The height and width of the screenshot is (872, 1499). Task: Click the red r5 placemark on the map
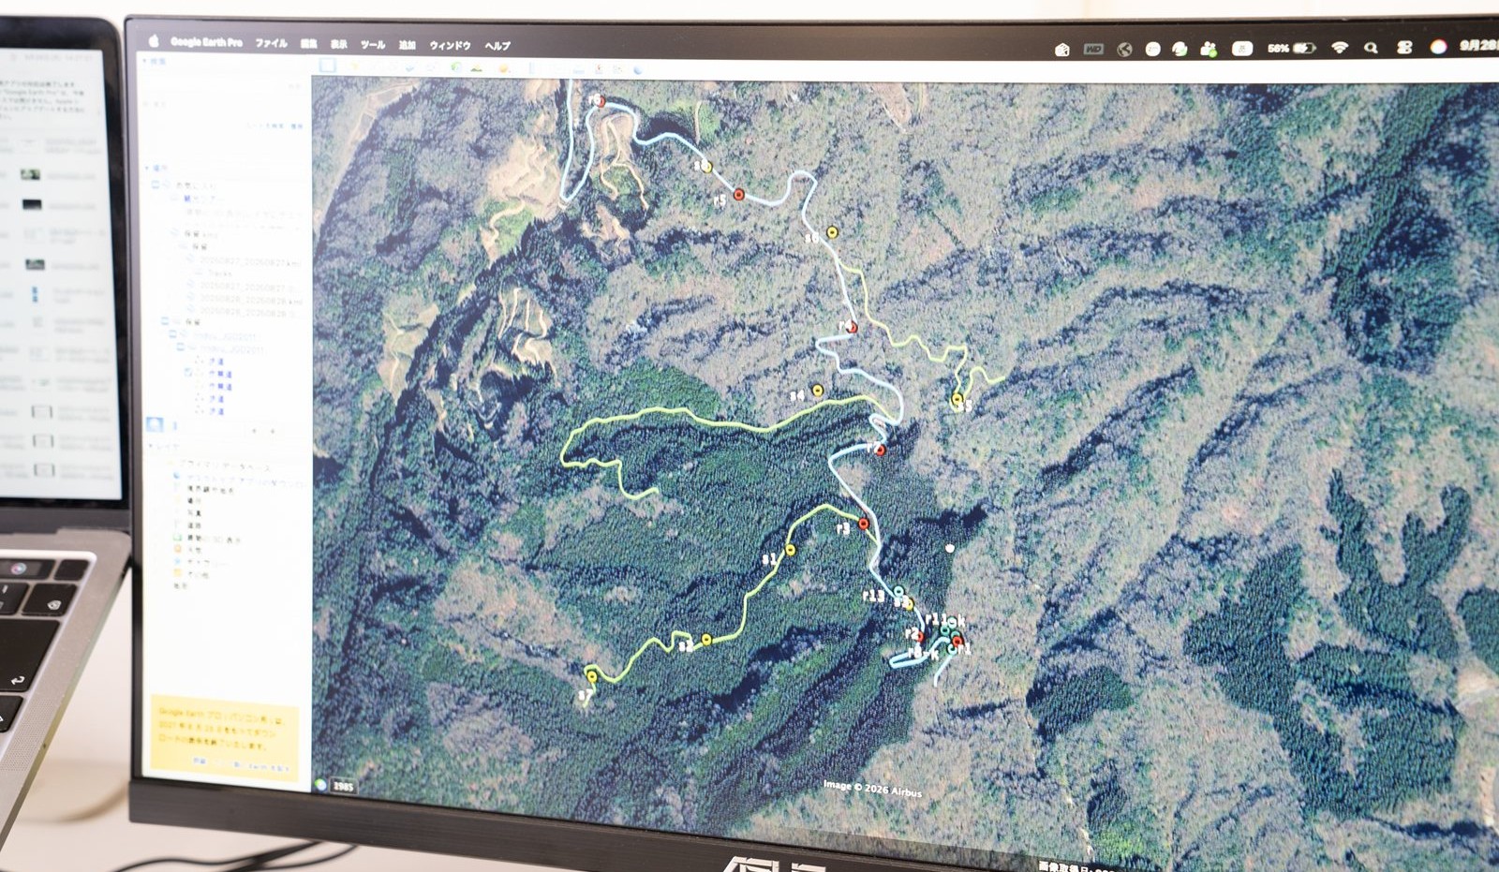point(738,195)
